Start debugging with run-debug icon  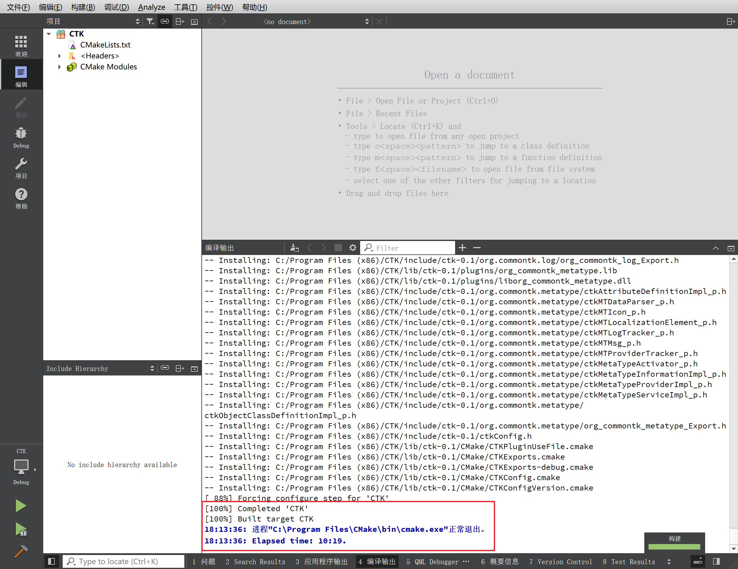[x=21, y=529]
